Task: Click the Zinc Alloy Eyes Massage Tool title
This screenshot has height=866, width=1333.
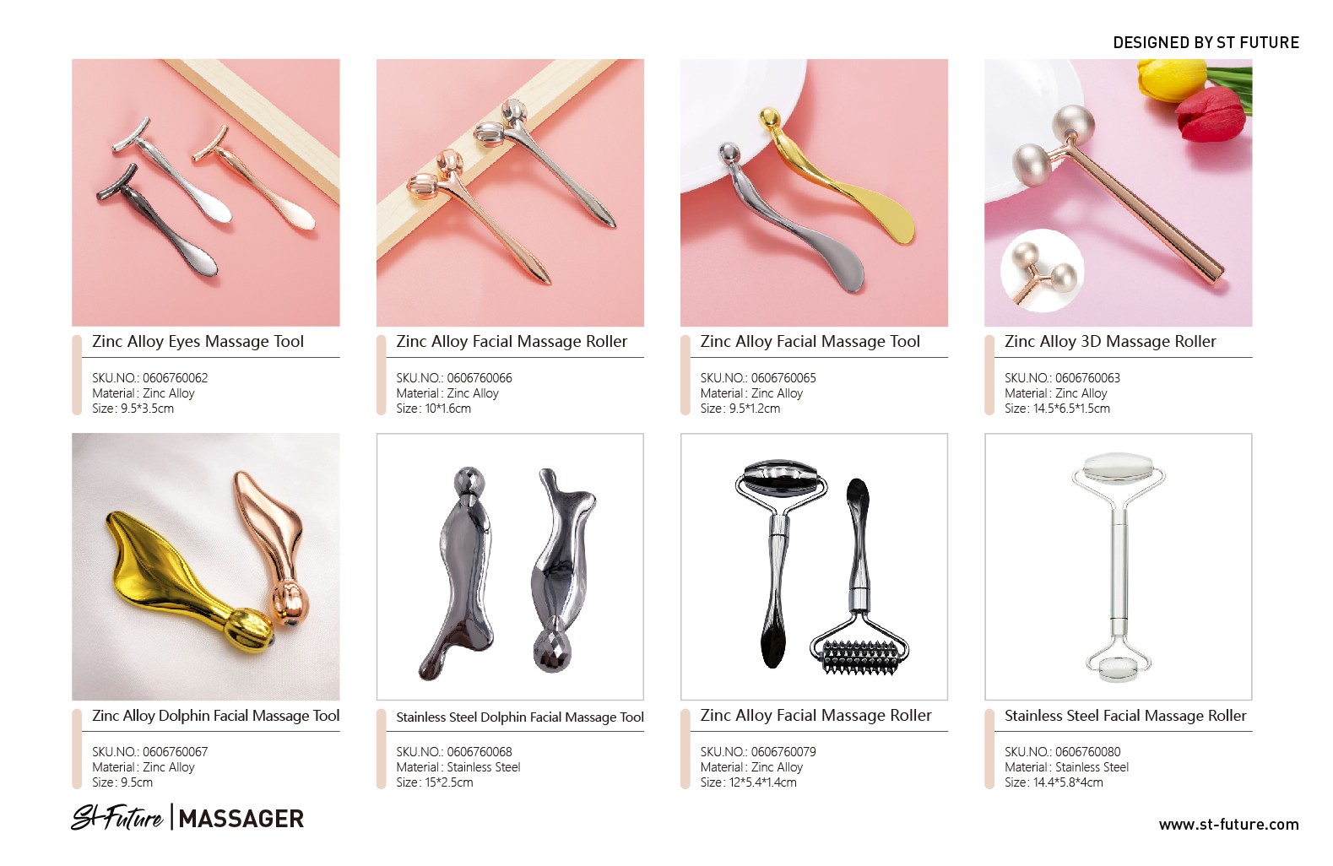Action: point(198,342)
